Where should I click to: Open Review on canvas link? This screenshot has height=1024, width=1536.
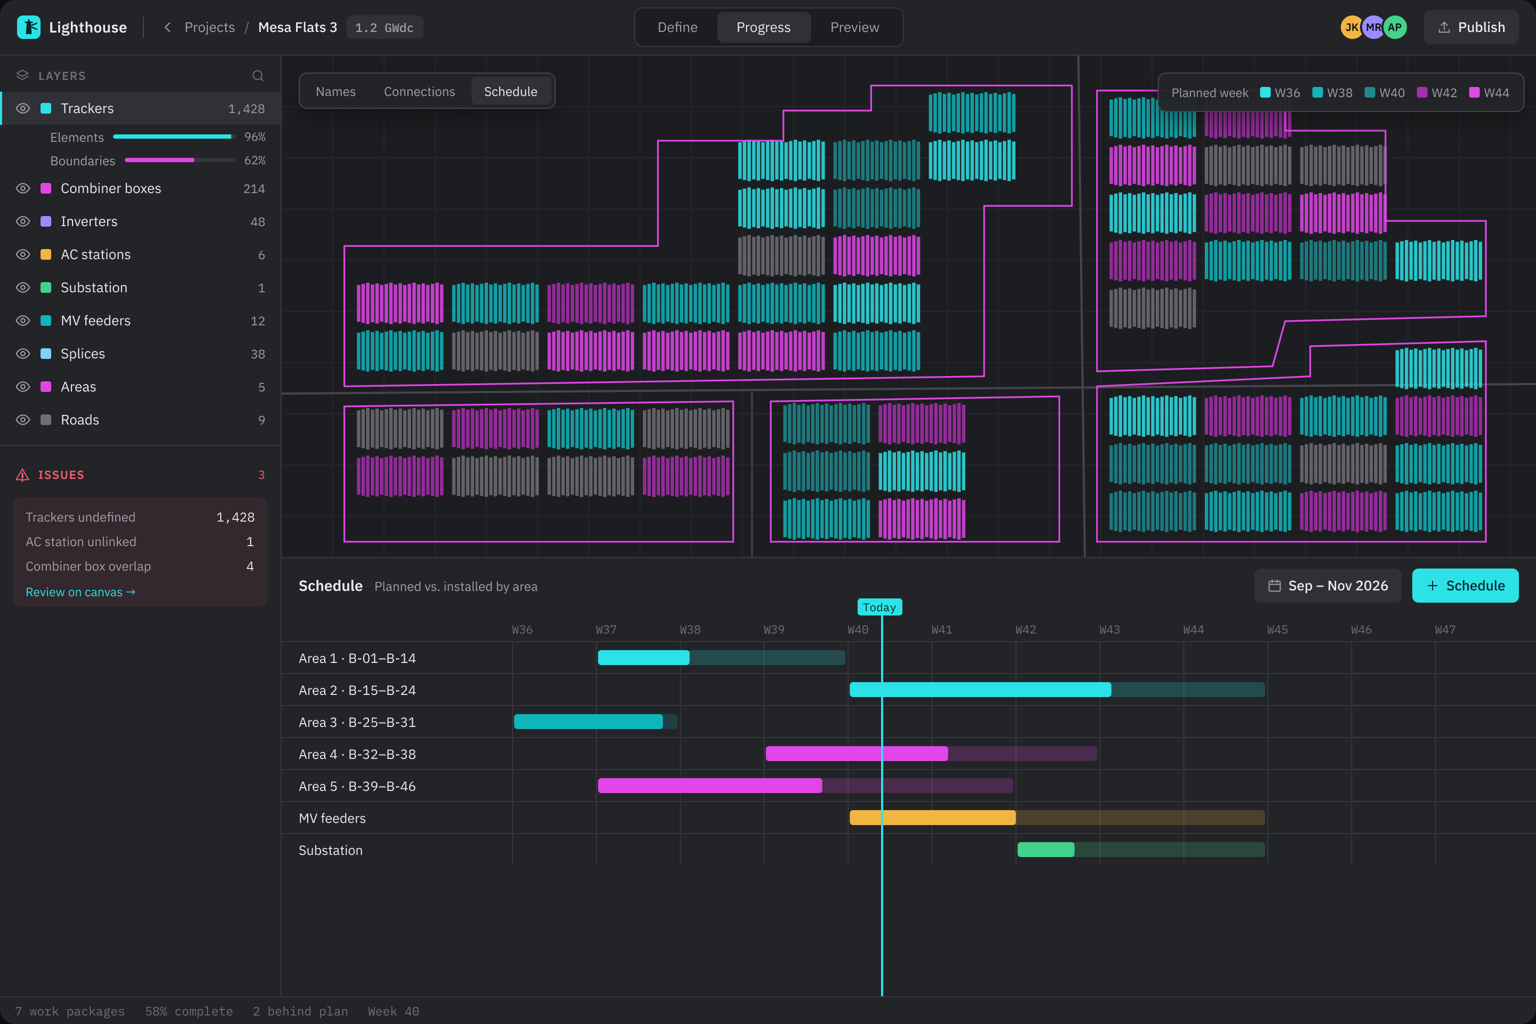click(x=81, y=593)
